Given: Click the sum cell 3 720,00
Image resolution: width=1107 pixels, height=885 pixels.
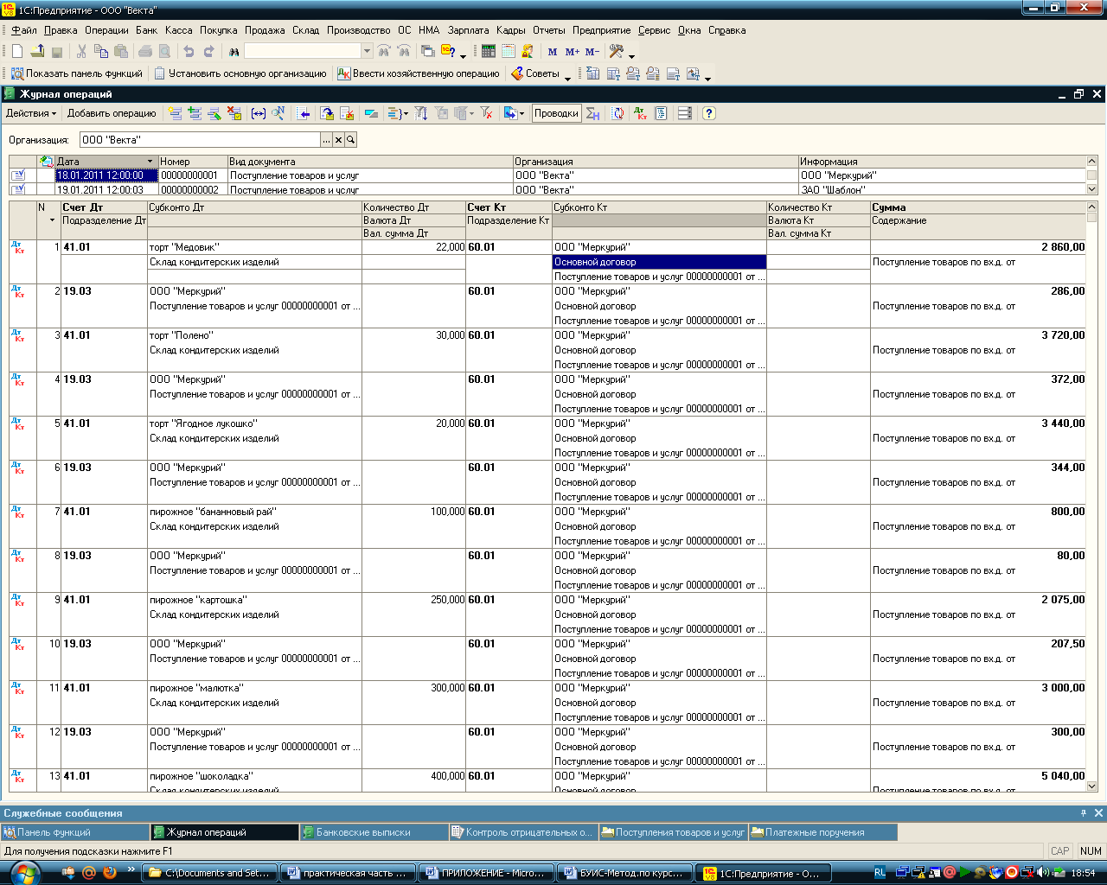Looking at the screenshot, I should point(977,335).
